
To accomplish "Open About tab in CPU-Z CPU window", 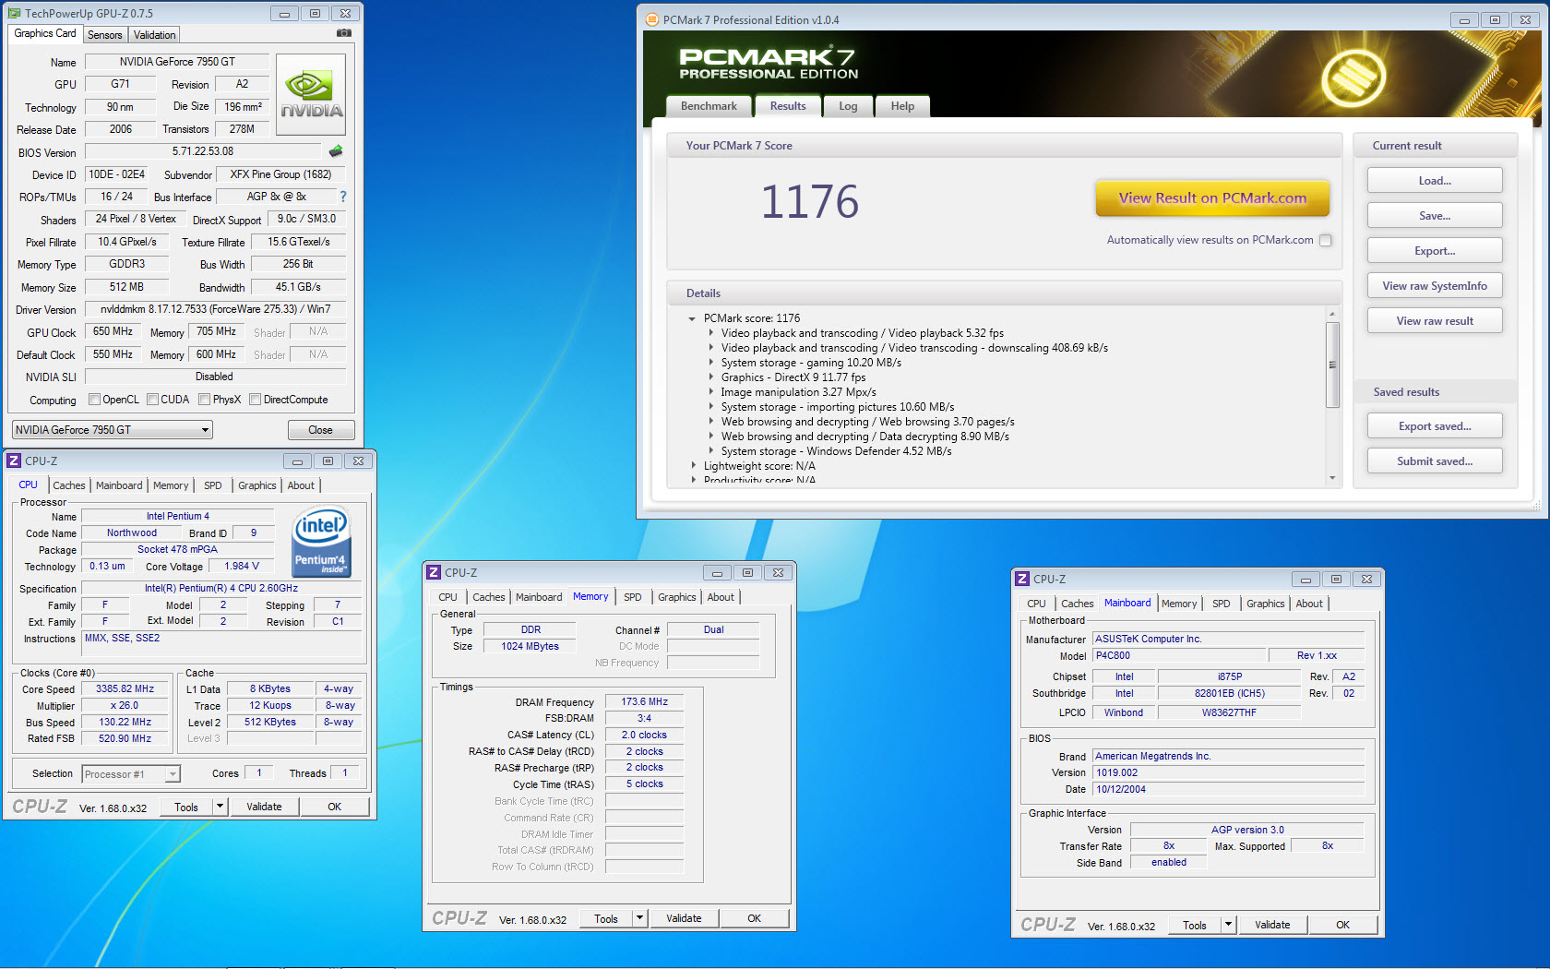I will [x=301, y=485].
